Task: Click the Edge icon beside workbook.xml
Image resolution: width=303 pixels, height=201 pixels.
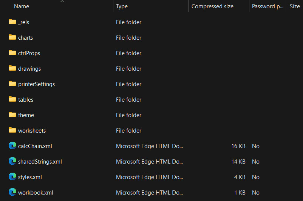Action: pyautogui.click(x=12, y=192)
